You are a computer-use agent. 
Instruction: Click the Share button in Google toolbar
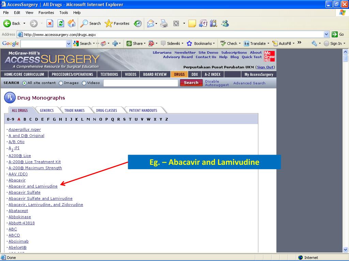tap(134, 43)
